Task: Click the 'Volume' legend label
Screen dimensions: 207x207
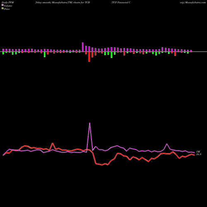Action: [x=8, y=6]
